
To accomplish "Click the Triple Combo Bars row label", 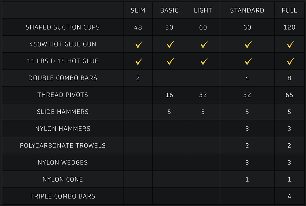I will 62,196.
